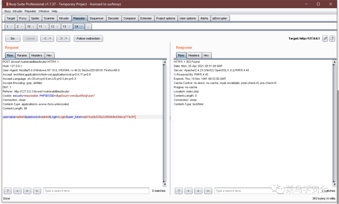
Task: Open the Intruder menu in menu bar
Action: point(18,11)
